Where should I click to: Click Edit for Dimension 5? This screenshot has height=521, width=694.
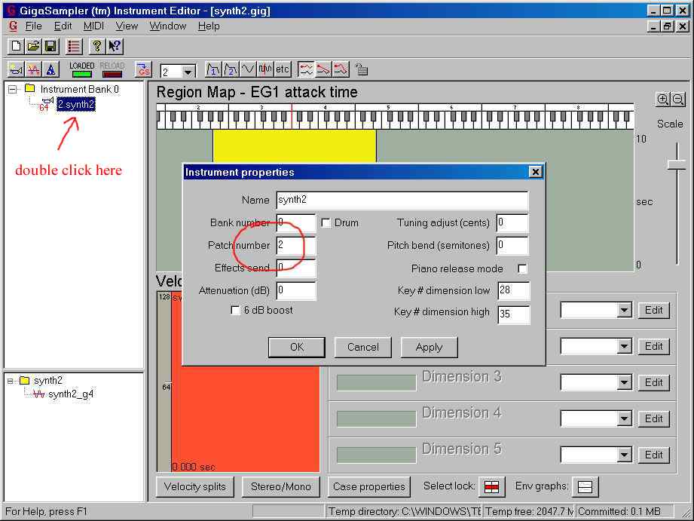pos(654,455)
